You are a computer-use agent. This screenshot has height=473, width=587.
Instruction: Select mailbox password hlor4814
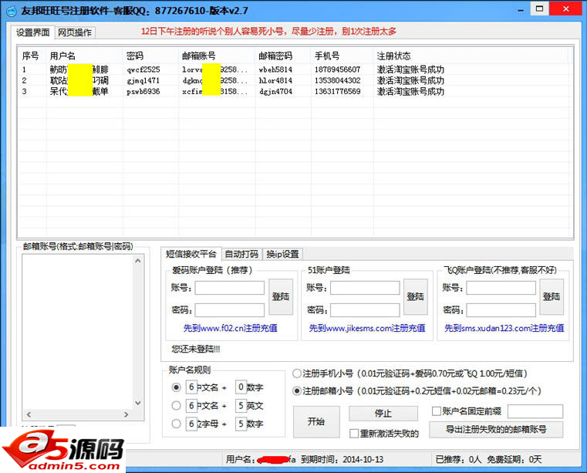click(275, 80)
